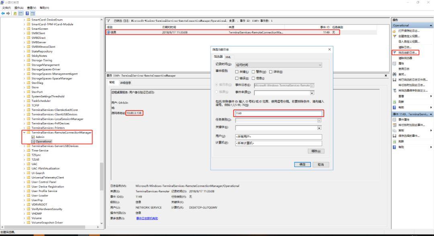
Task: Click the 计算机 field showing <所有计算机>
Action: tap(278, 143)
